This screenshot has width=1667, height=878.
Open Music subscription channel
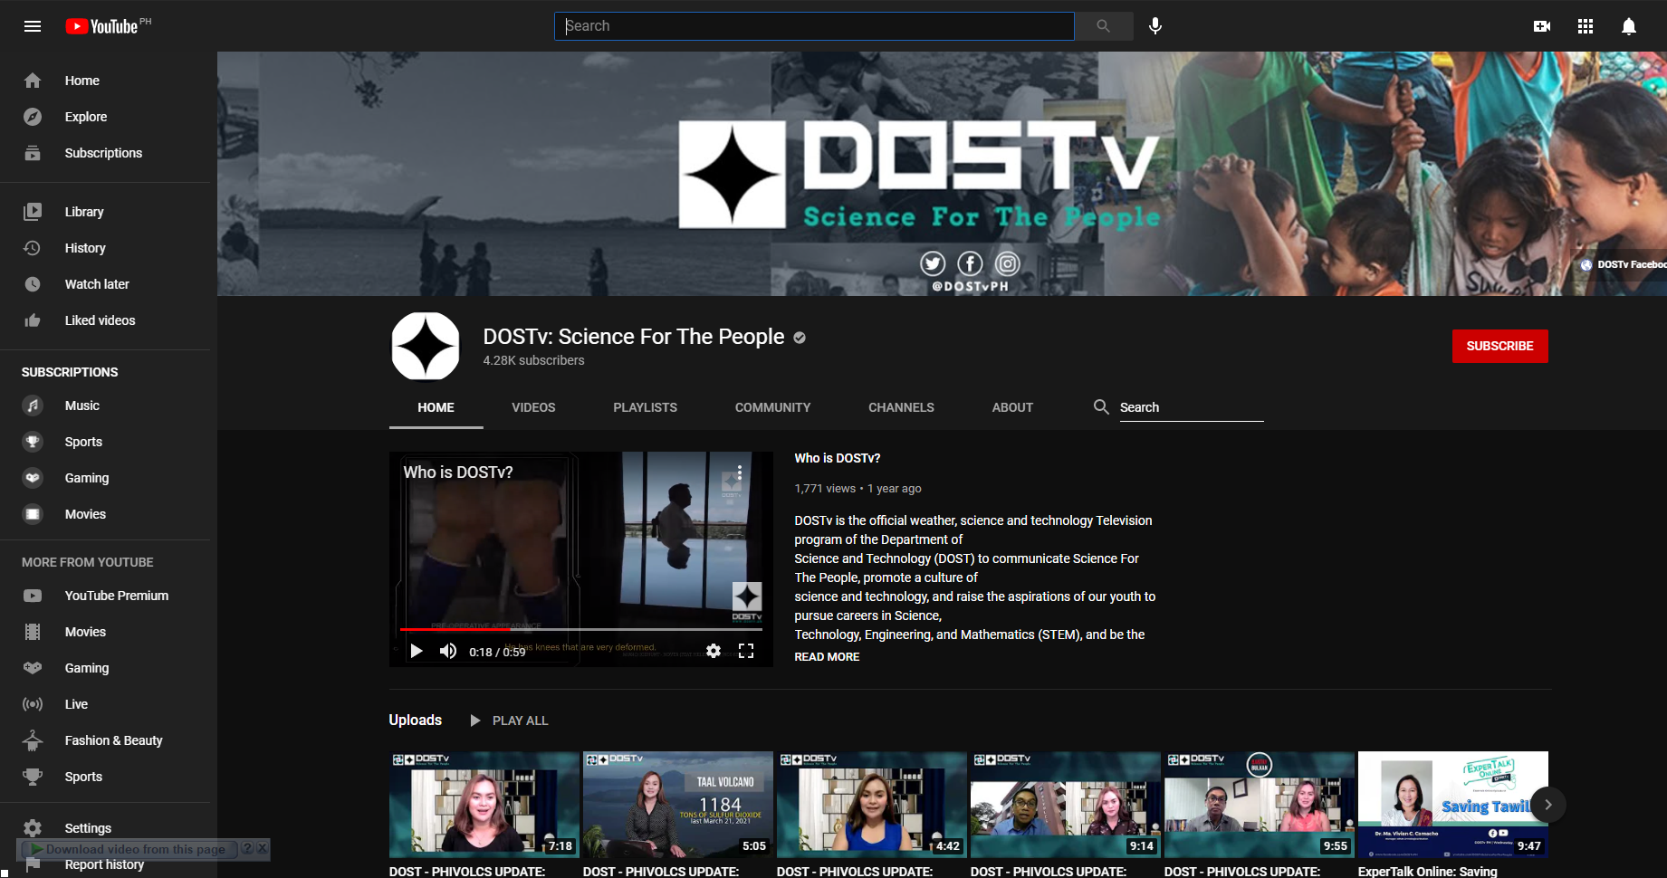[109, 406]
